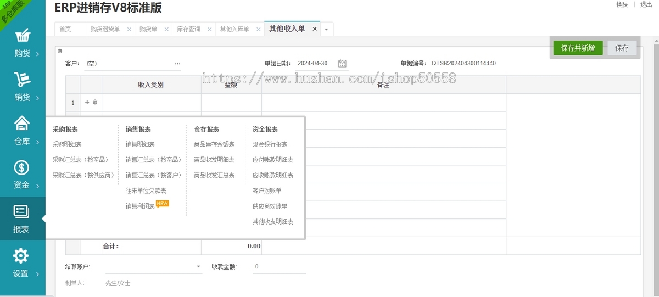
Task: Click the 采购报表 heading
Action: click(65, 130)
